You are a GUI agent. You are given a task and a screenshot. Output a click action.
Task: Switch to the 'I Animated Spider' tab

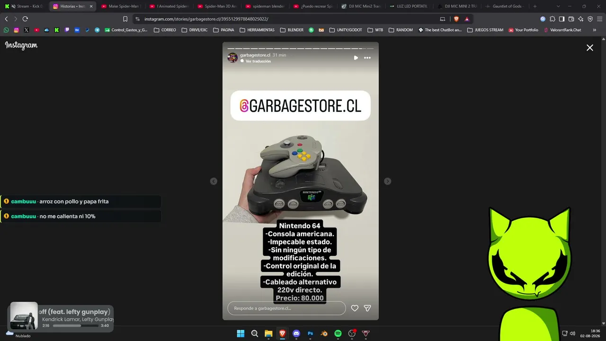click(x=169, y=6)
